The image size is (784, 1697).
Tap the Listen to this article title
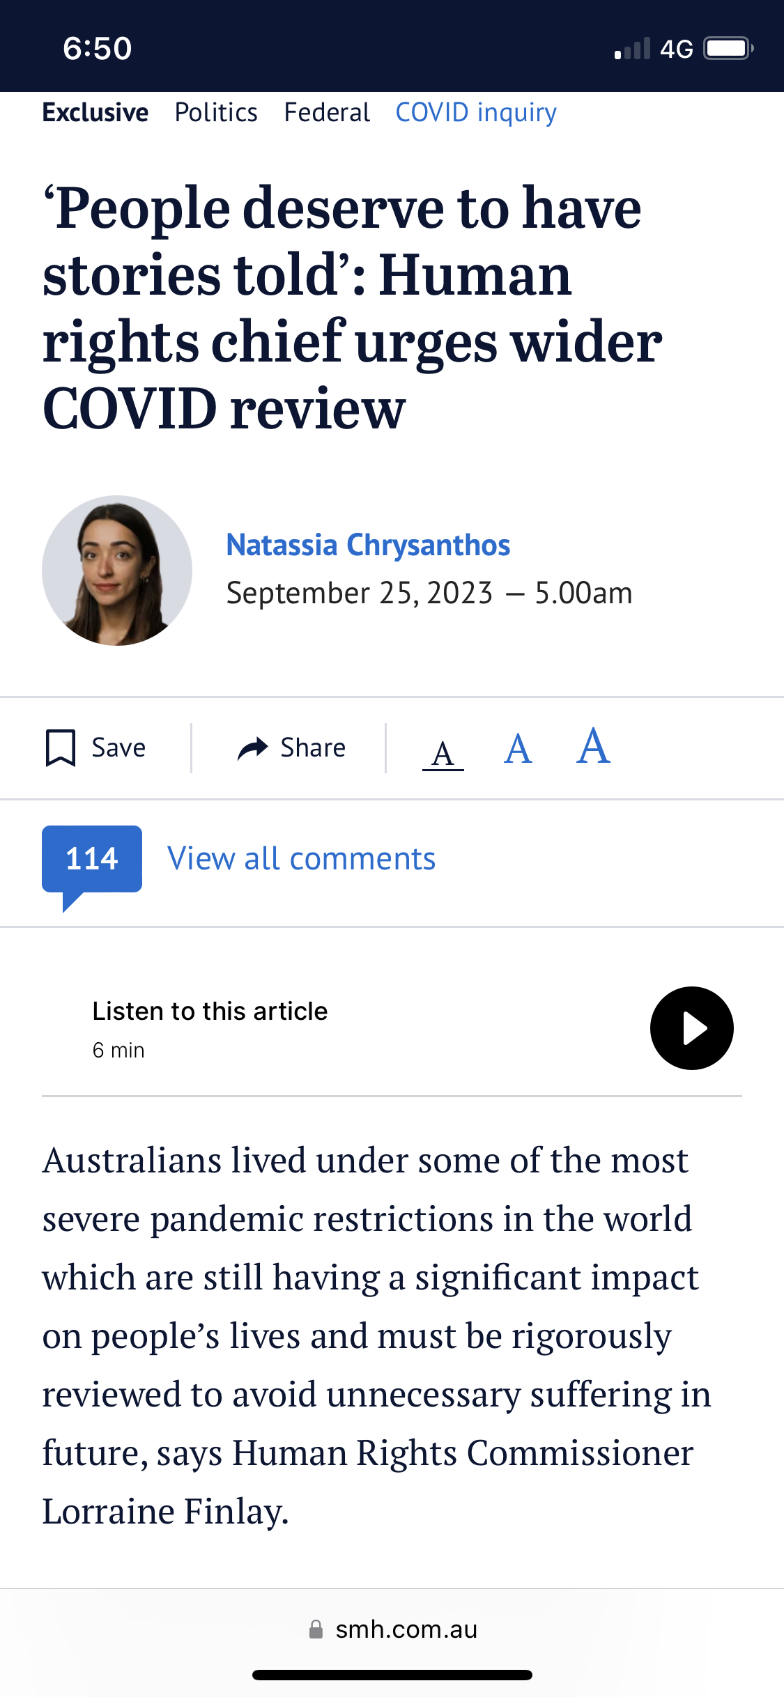click(210, 1011)
